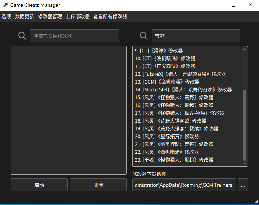
Task: Click the search icon beside installed trainers field
Action: pos(22,36)
